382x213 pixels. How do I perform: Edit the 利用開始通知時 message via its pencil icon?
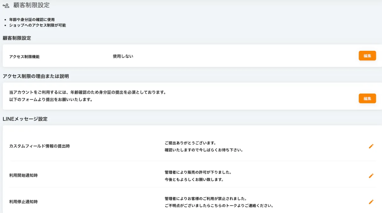(x=371, y=175)
